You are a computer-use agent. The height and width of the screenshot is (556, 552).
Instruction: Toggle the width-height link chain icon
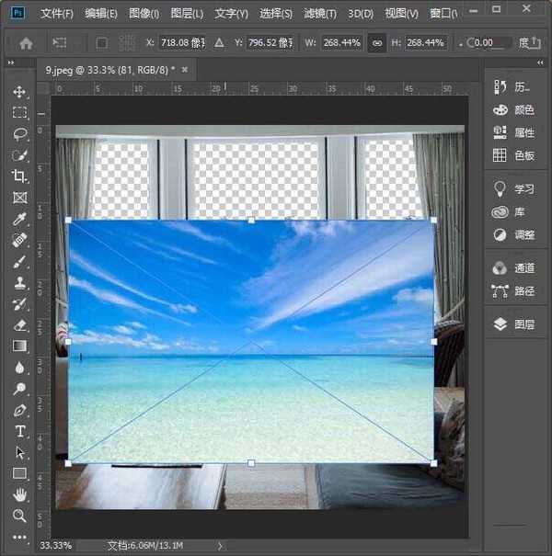tap(376, 43)
